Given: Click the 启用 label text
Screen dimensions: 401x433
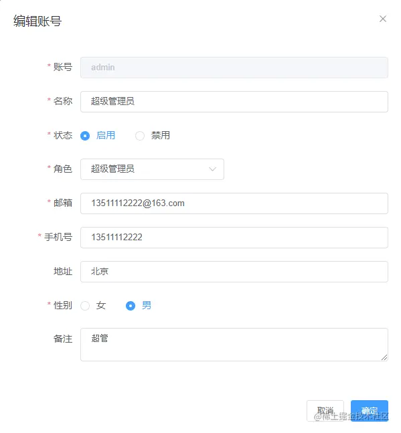Looking at the screenshot, I should 106,135.
